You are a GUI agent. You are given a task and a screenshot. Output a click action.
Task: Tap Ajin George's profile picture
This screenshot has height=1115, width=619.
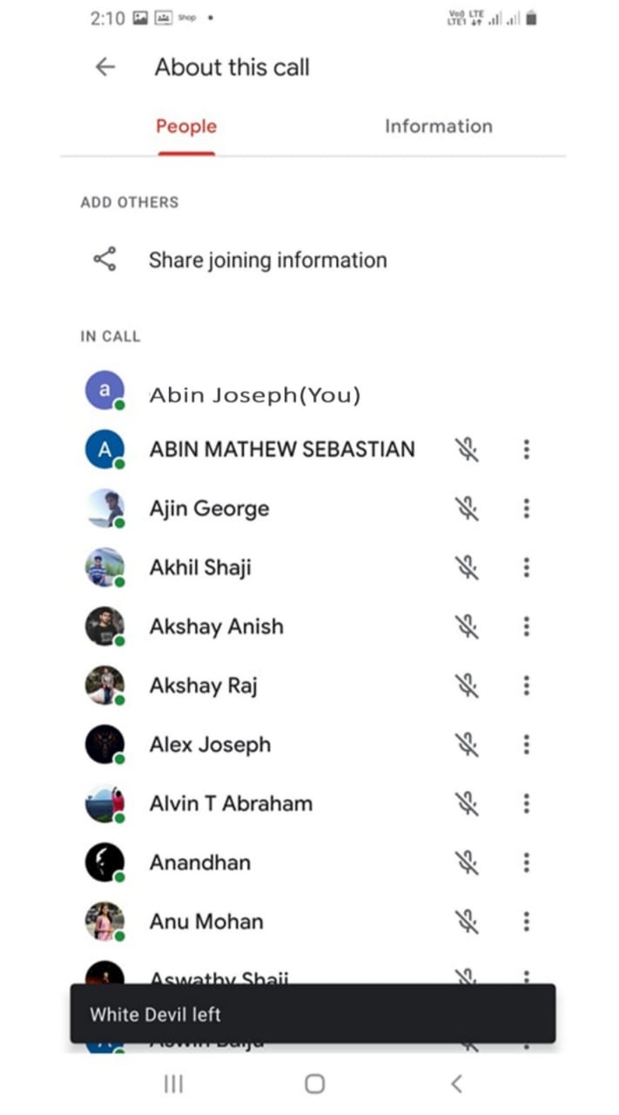pos(104,509)
